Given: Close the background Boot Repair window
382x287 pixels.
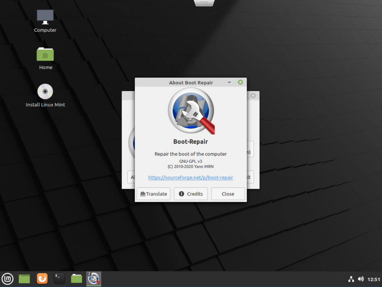Looking at the screenshot, I should pos(253,96).
